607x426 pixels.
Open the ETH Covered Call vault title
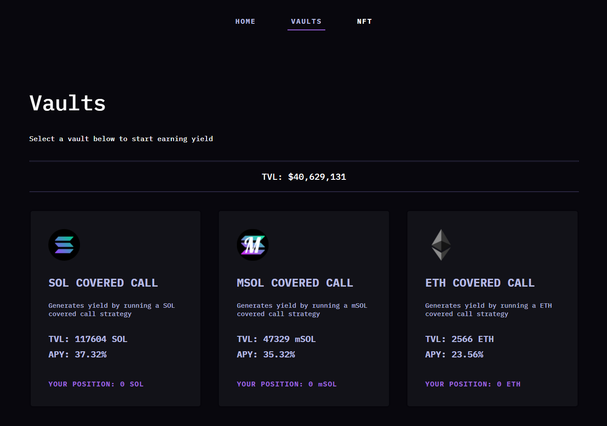point(480,283)
